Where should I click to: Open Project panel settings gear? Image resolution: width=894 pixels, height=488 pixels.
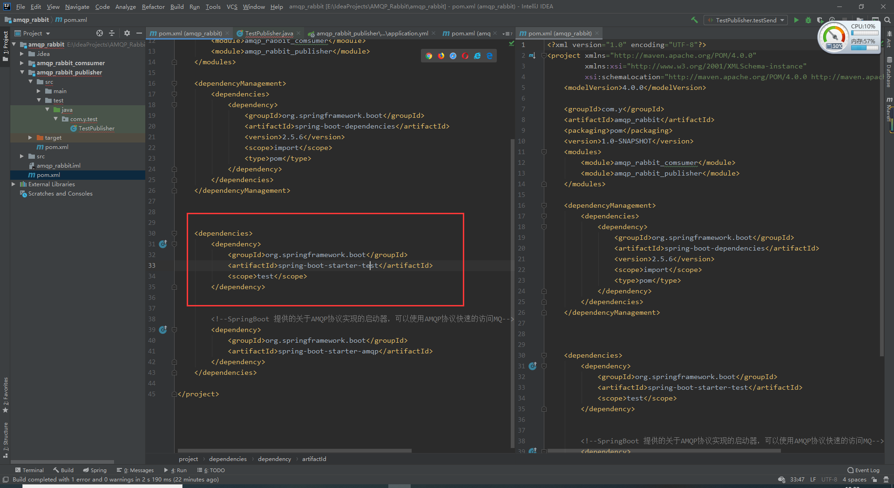tap(127, 33)
